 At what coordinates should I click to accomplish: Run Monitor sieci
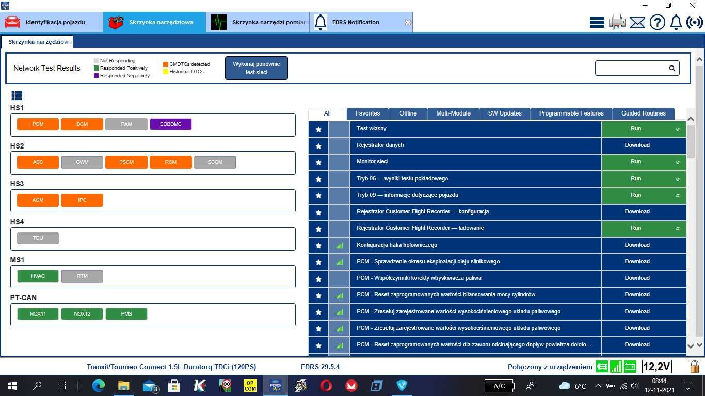coord(644,162)
